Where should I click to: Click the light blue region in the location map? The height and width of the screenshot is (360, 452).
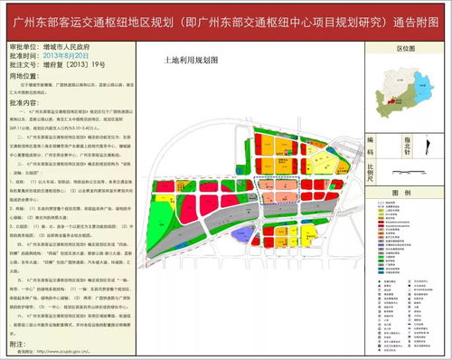point(423,87)
